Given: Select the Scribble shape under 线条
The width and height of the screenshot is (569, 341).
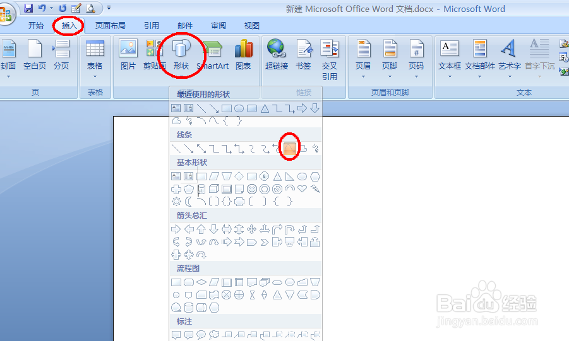Looking at the screenshot, I should point(315,149).
